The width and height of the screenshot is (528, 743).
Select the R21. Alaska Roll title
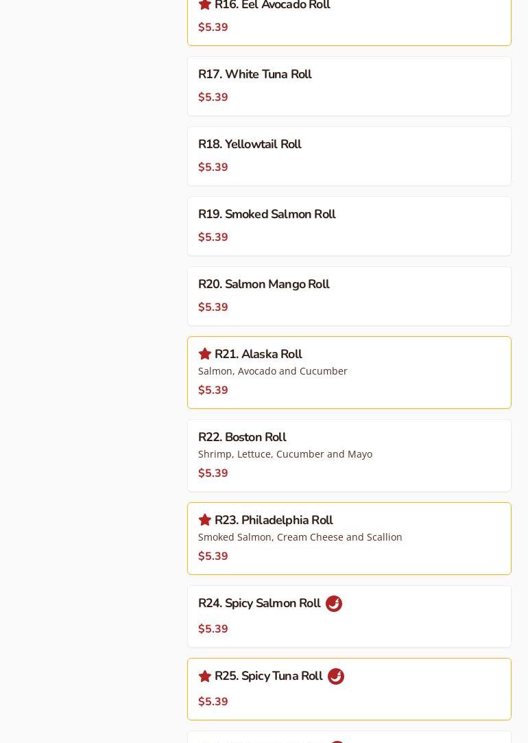click(x=258, y=354)
